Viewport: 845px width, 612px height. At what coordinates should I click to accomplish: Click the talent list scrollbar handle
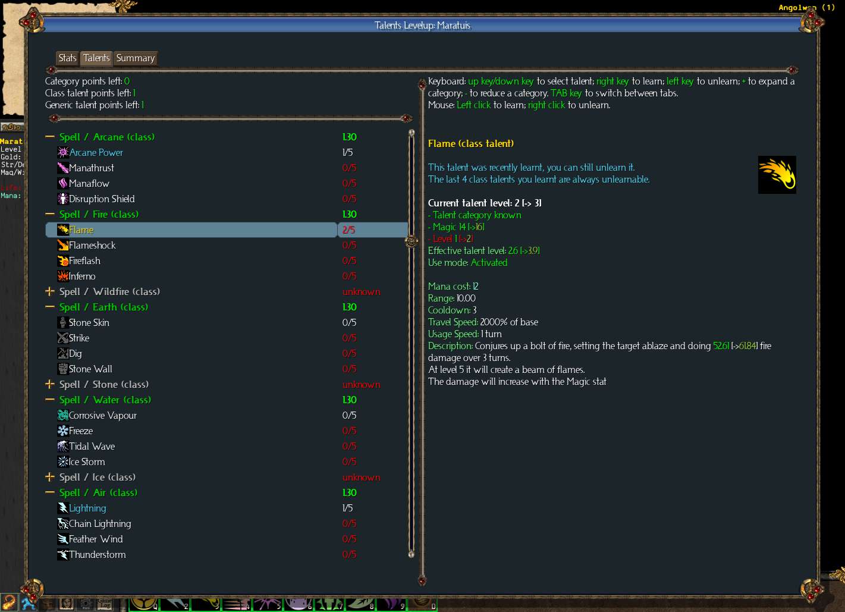(411, 241)
